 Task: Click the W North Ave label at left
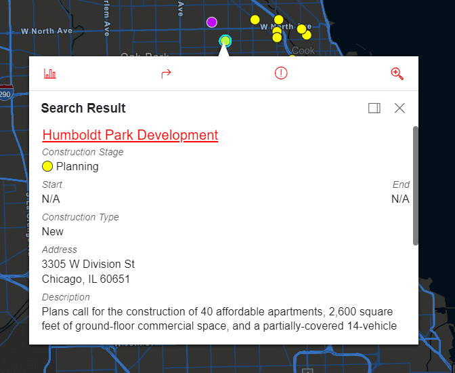tap(46, 31)
